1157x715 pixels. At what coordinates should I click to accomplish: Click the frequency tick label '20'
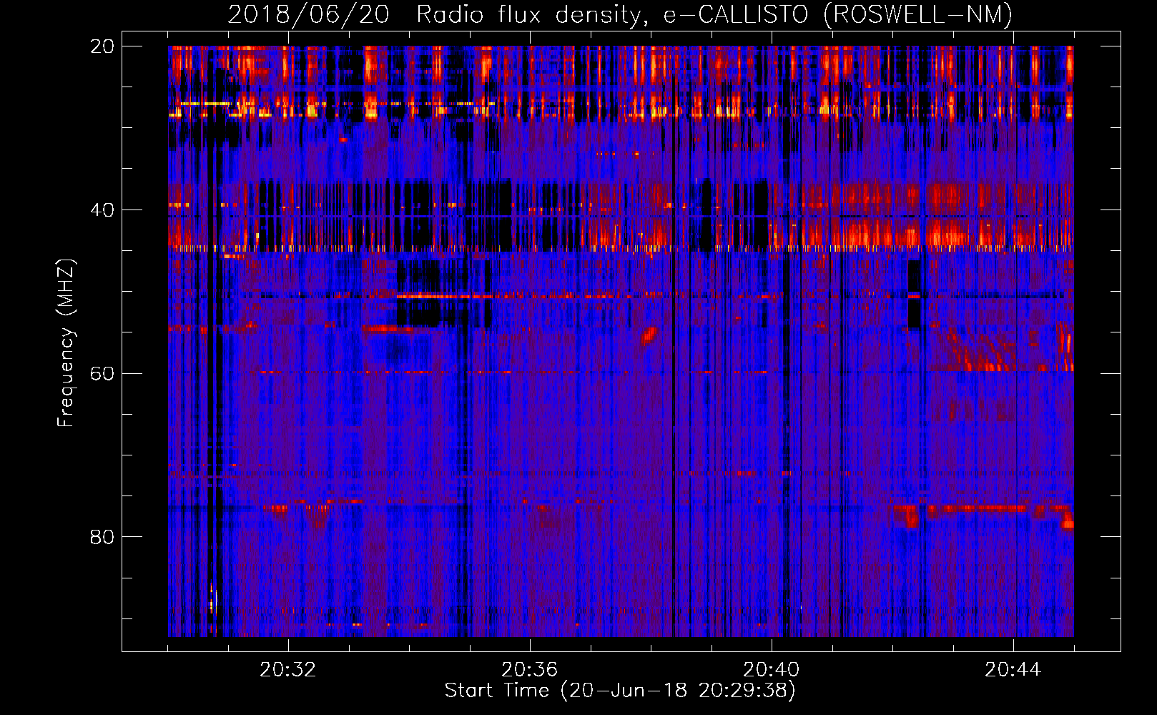tap(102, 46)
